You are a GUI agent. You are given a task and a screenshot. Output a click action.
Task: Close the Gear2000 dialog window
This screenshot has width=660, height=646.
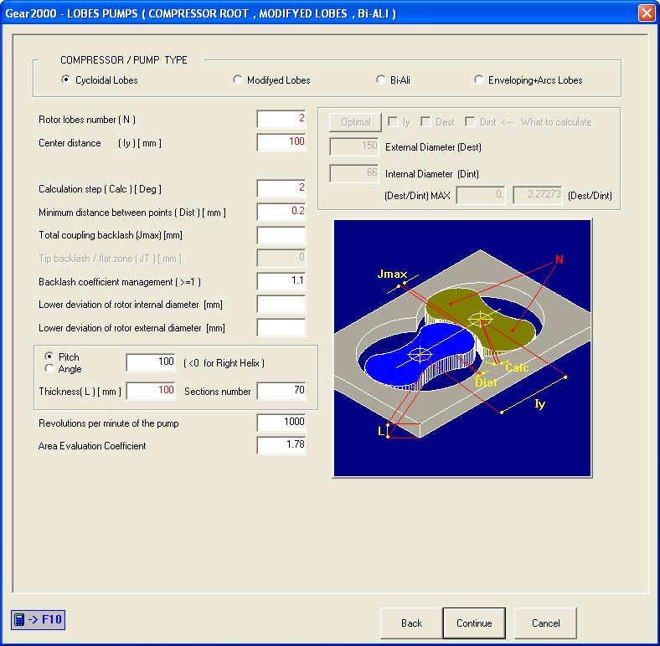point(647,13)
